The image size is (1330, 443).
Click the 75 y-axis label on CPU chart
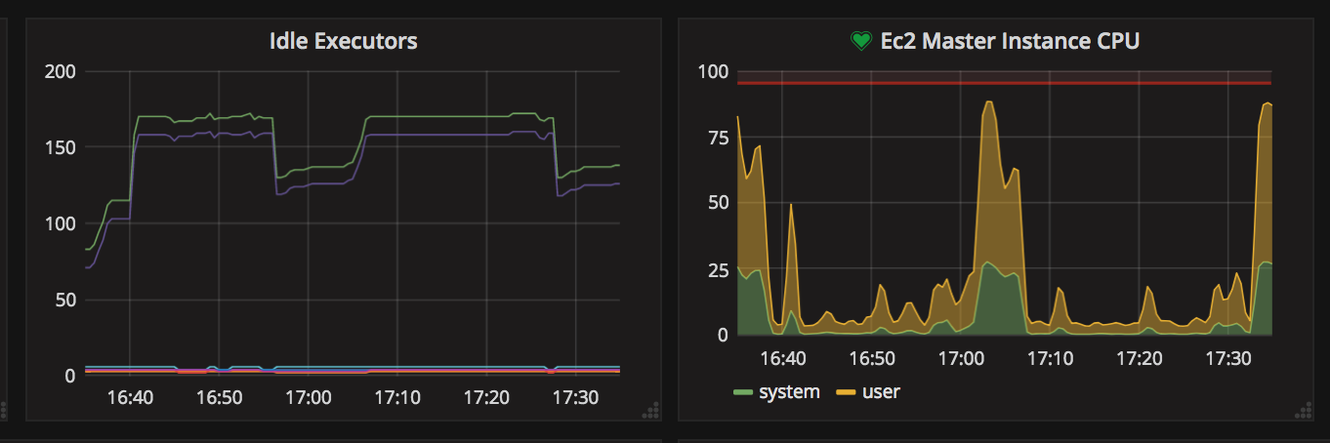click(x=718, y=137)
